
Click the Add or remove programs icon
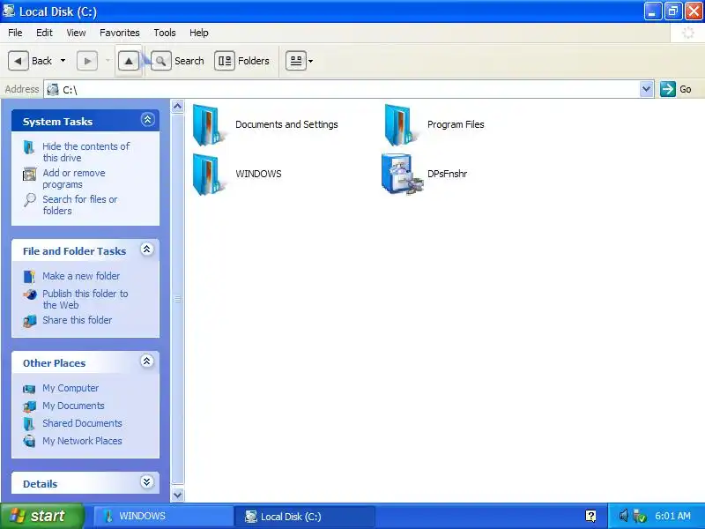(x=29, y=174)
